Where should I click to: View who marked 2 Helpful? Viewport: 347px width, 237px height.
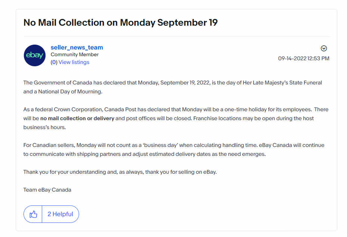pyautogui.click(x=60, y=214)
